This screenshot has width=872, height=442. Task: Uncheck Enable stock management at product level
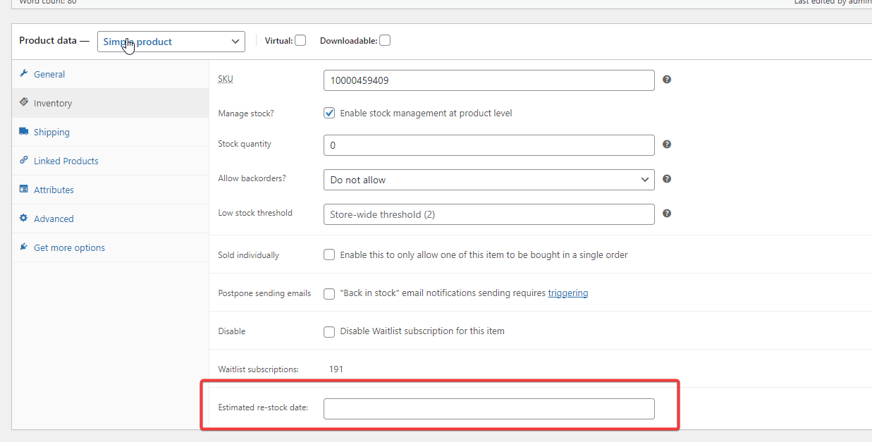(329, 113)
